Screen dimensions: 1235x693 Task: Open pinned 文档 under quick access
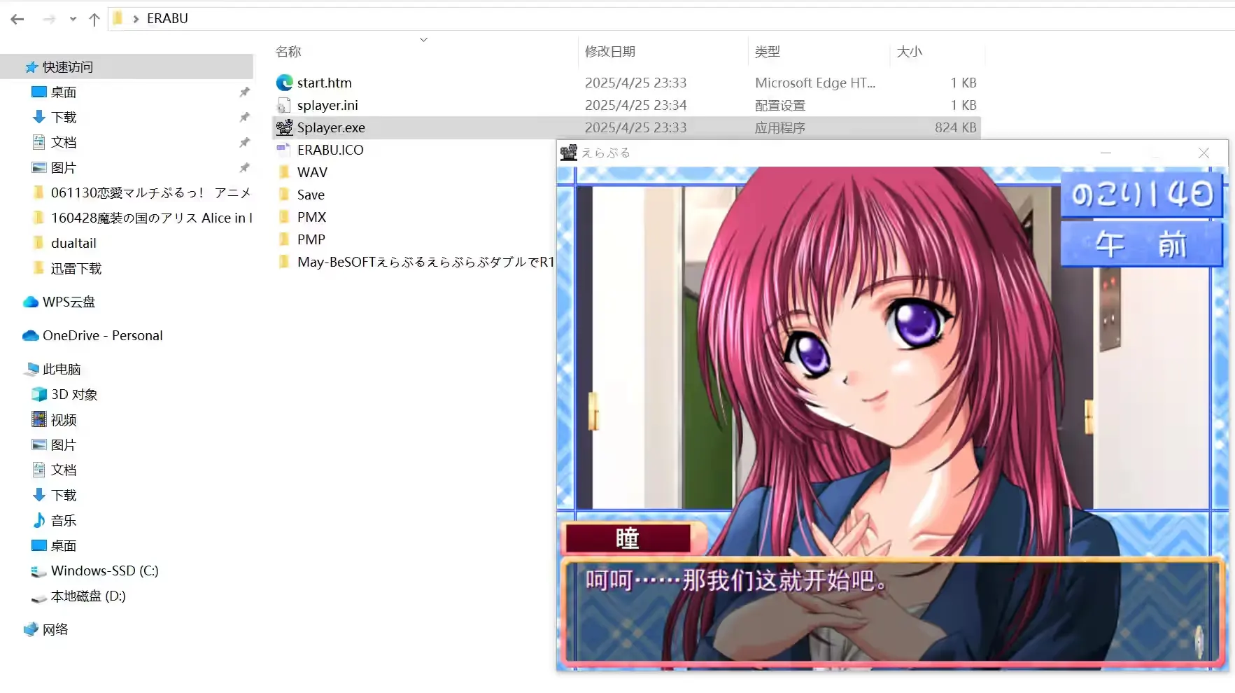pos(64,143)
